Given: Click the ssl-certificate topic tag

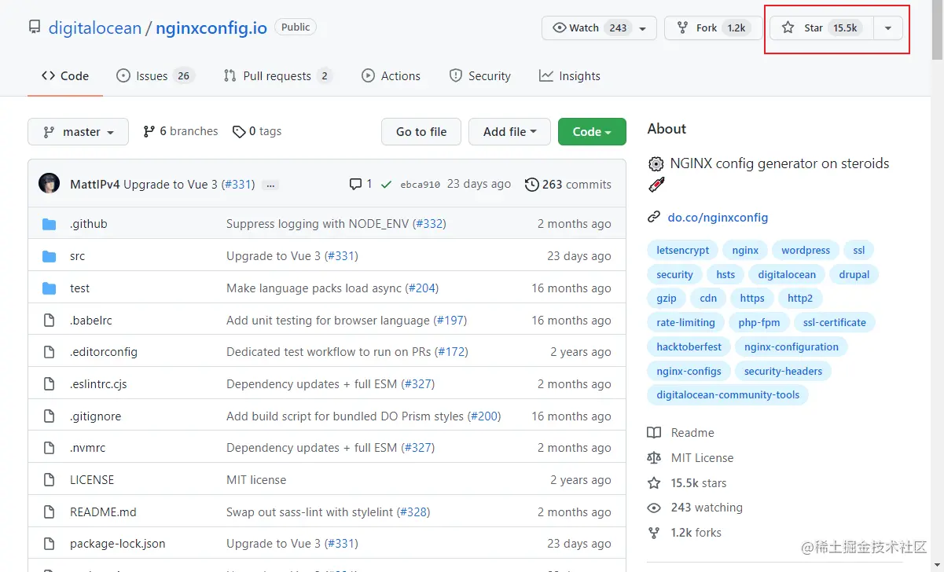Looking at the screenshot, I should pos(835,323).
